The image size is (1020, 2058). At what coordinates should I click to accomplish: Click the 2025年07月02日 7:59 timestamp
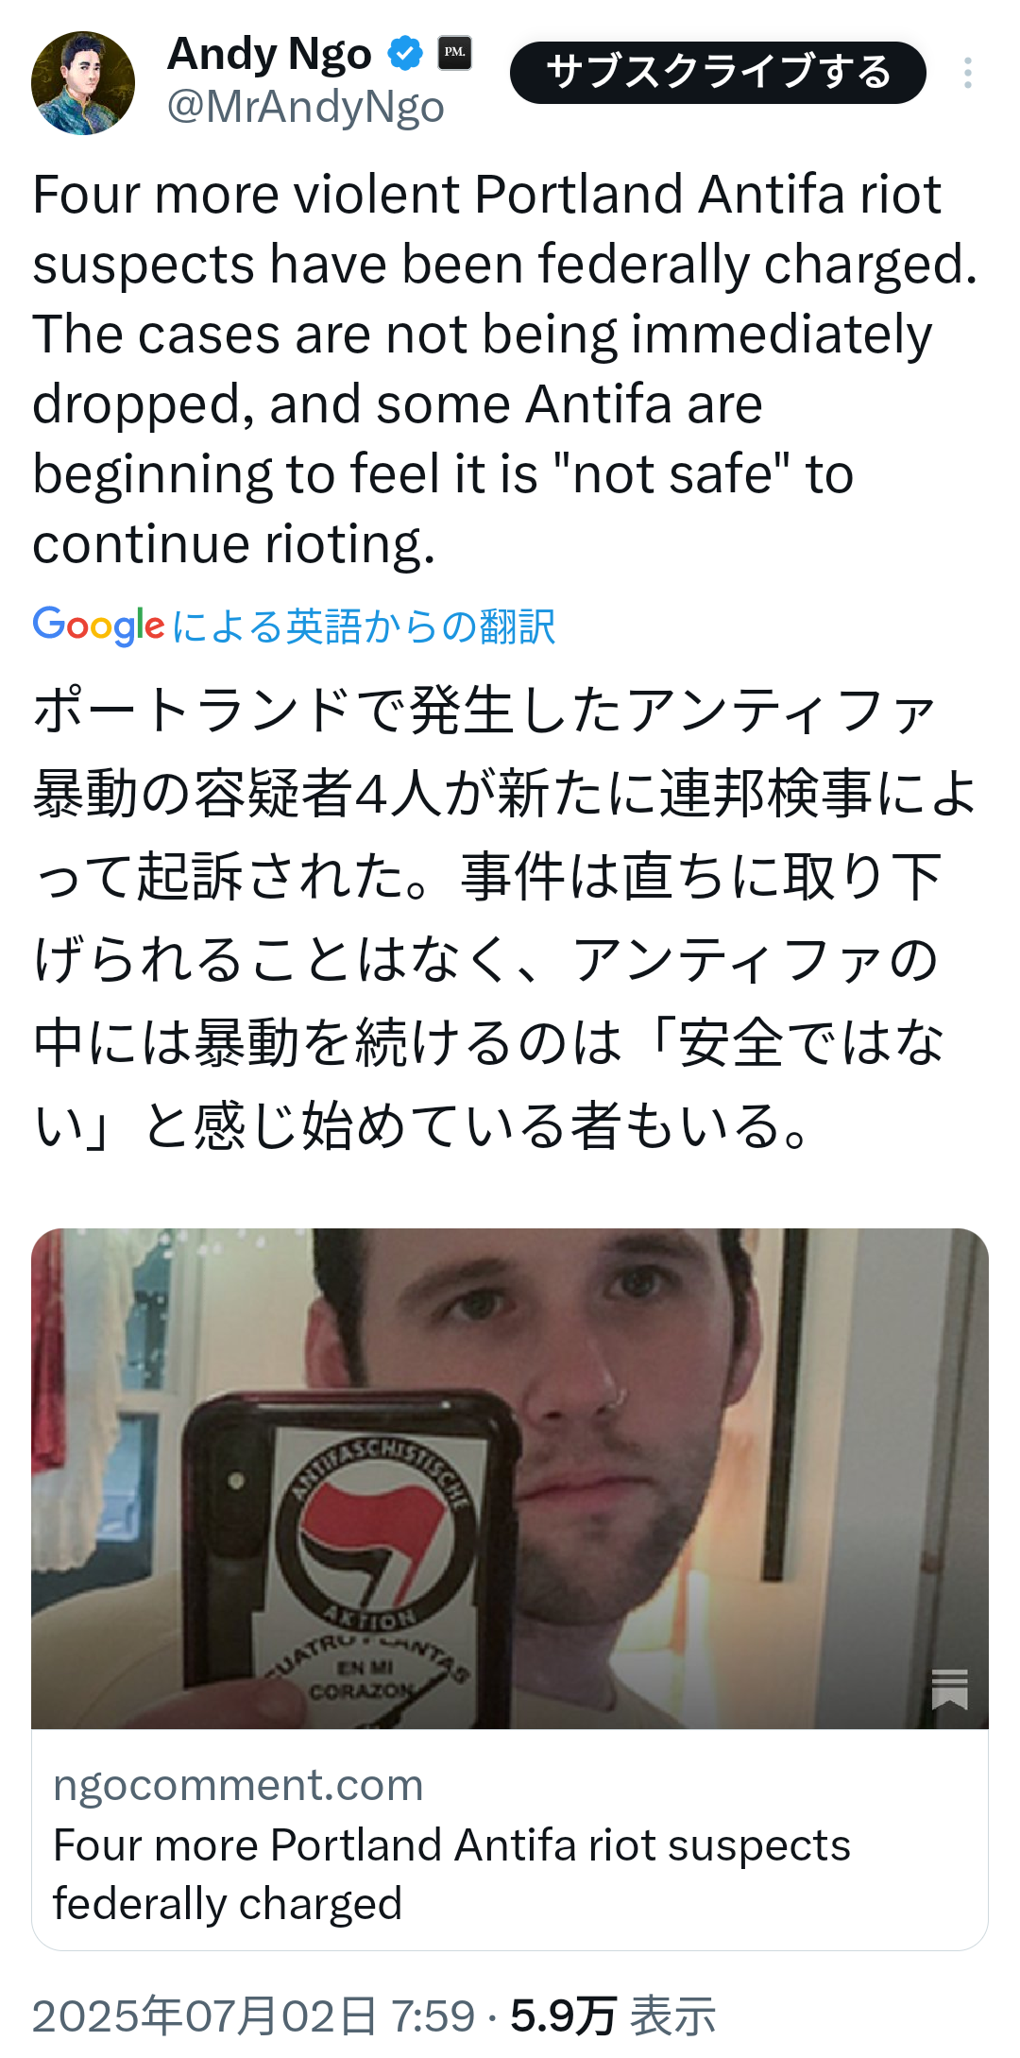coord(253,2015)
